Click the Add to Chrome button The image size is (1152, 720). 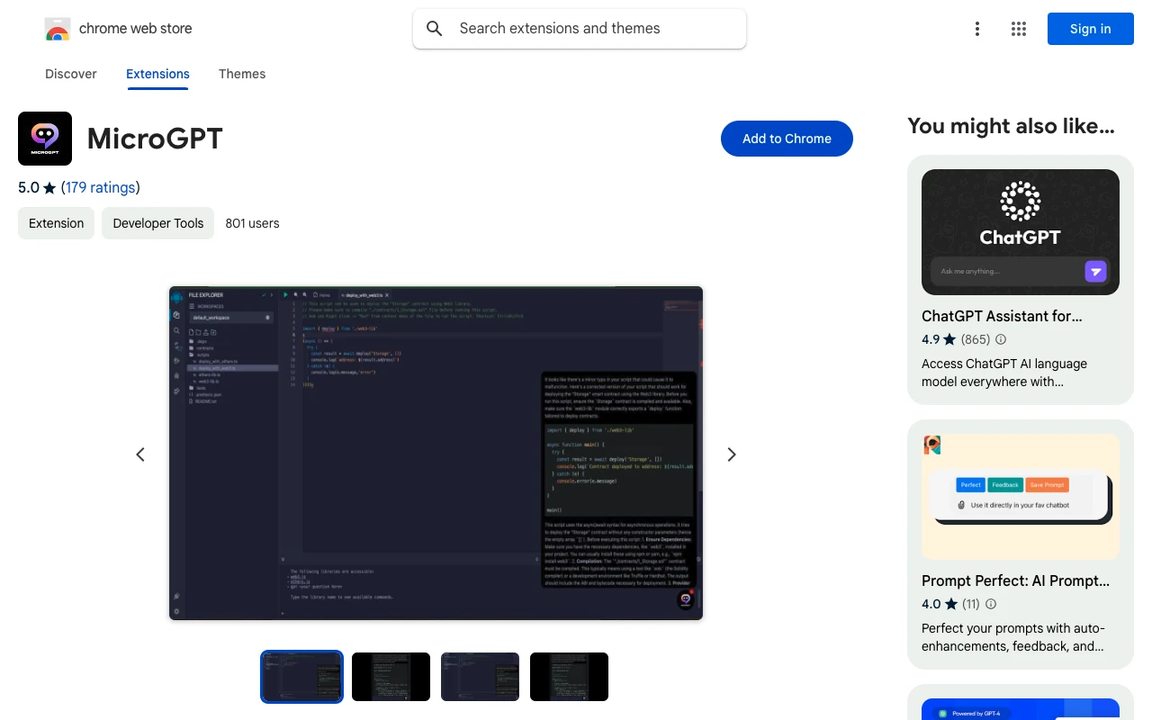click(787, 139)
